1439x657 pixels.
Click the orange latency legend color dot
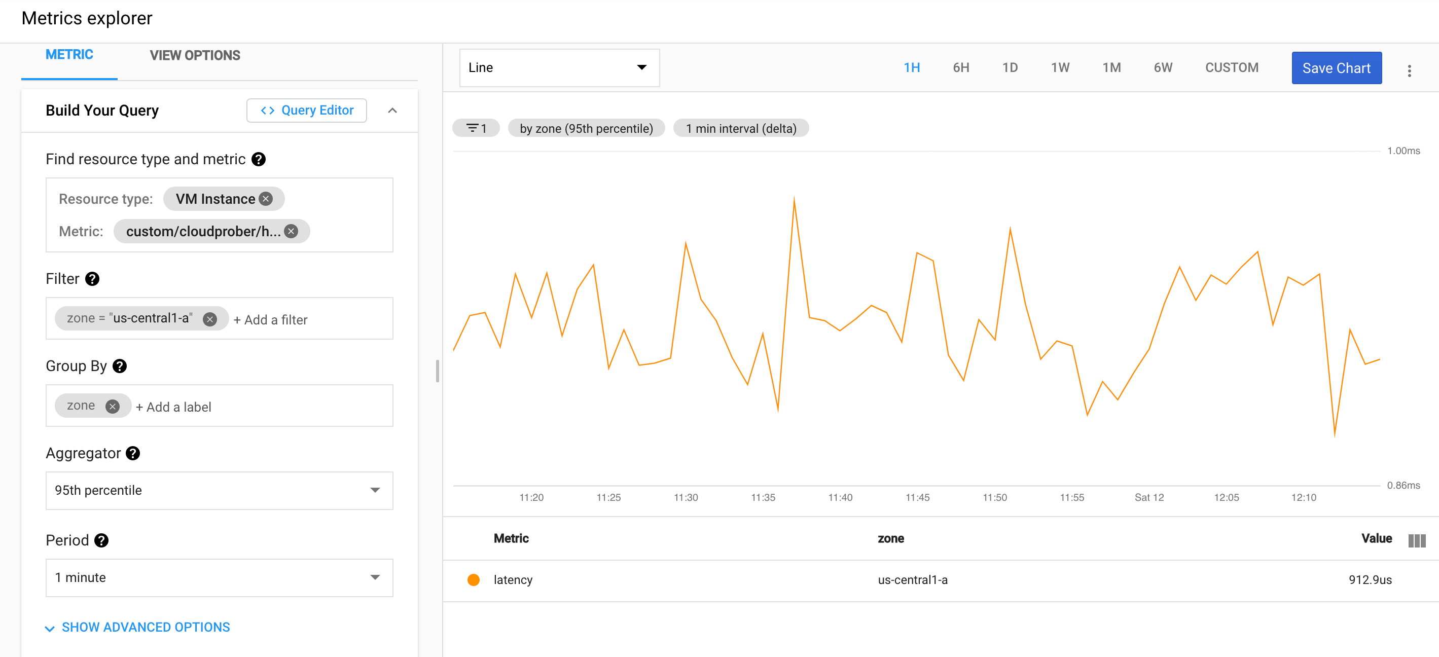tap(474, 580)
